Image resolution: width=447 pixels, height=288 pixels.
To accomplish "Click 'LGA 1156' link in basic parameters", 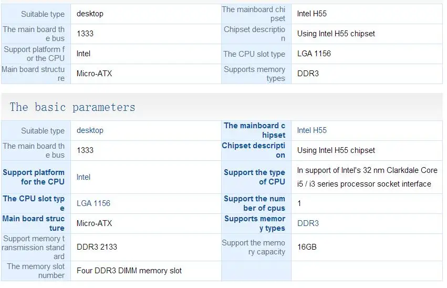I will coord(93,203).
